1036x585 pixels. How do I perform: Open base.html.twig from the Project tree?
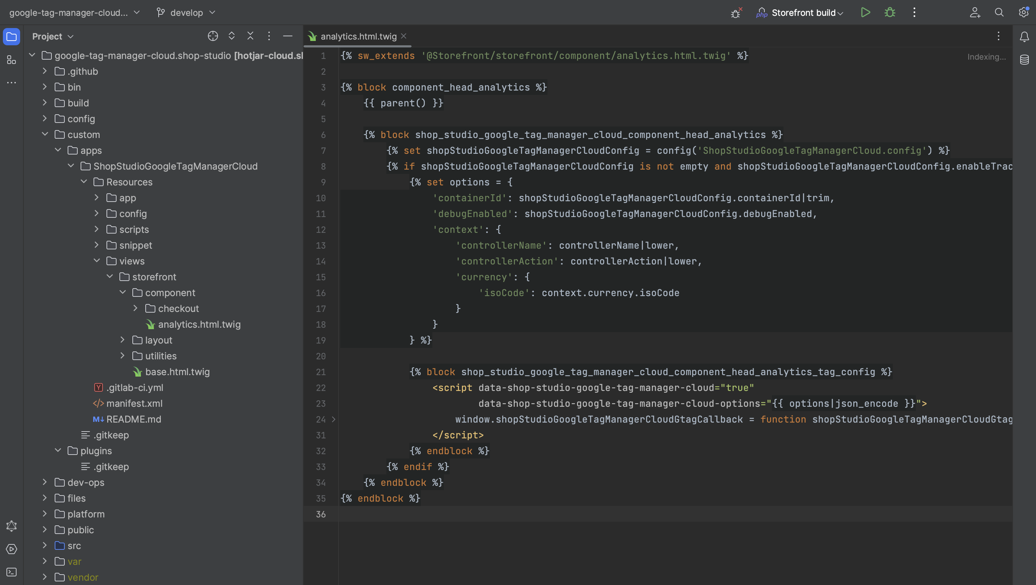177,372
